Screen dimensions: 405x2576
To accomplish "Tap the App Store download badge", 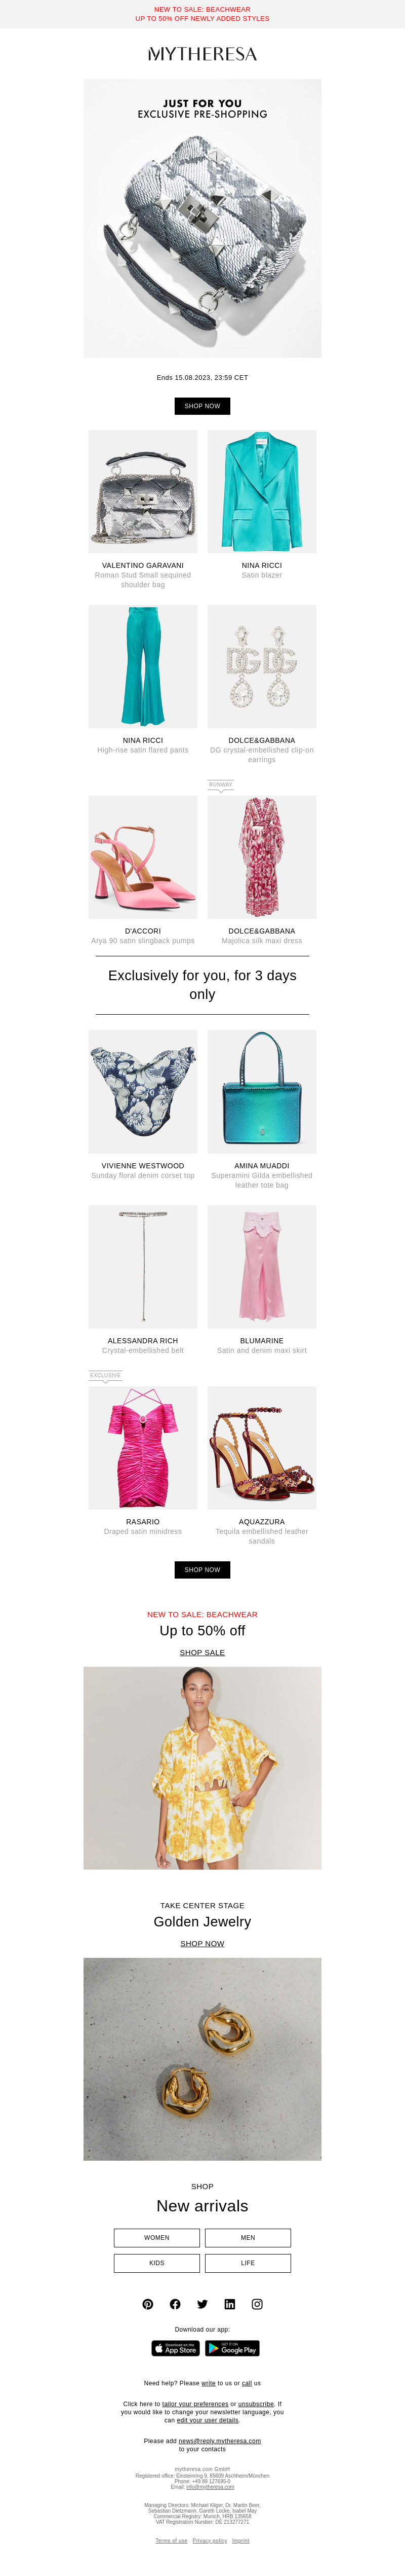I will pyautogui.click(x=176, y=2348).
